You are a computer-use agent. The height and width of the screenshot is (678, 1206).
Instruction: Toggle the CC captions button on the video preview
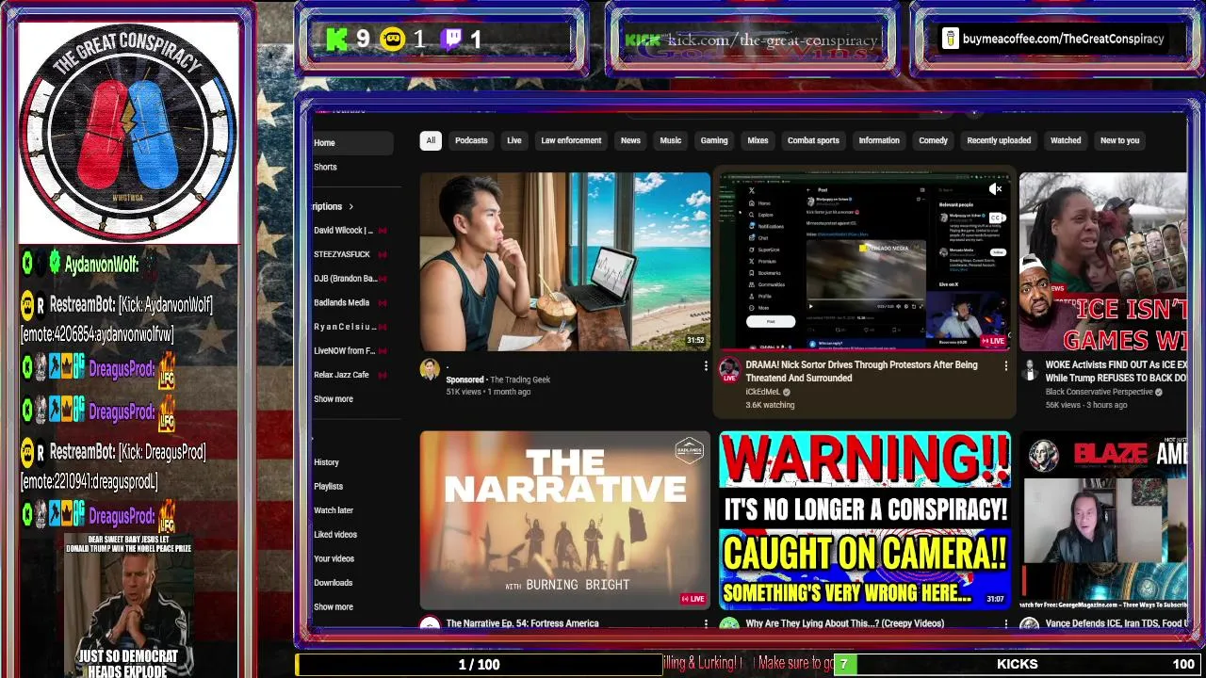coord(996,218)
